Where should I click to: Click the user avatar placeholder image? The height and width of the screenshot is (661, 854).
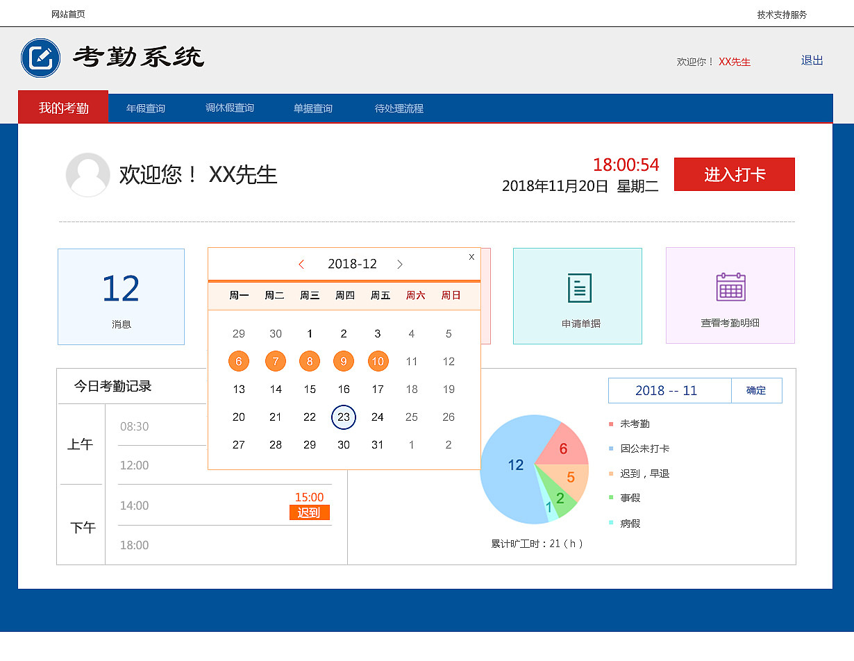[87, 174]
